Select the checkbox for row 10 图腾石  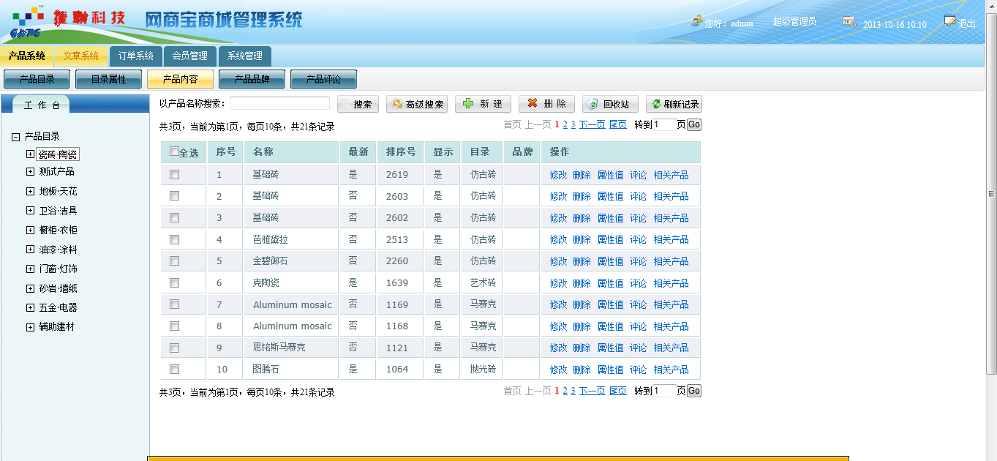(x=174, y=370)
